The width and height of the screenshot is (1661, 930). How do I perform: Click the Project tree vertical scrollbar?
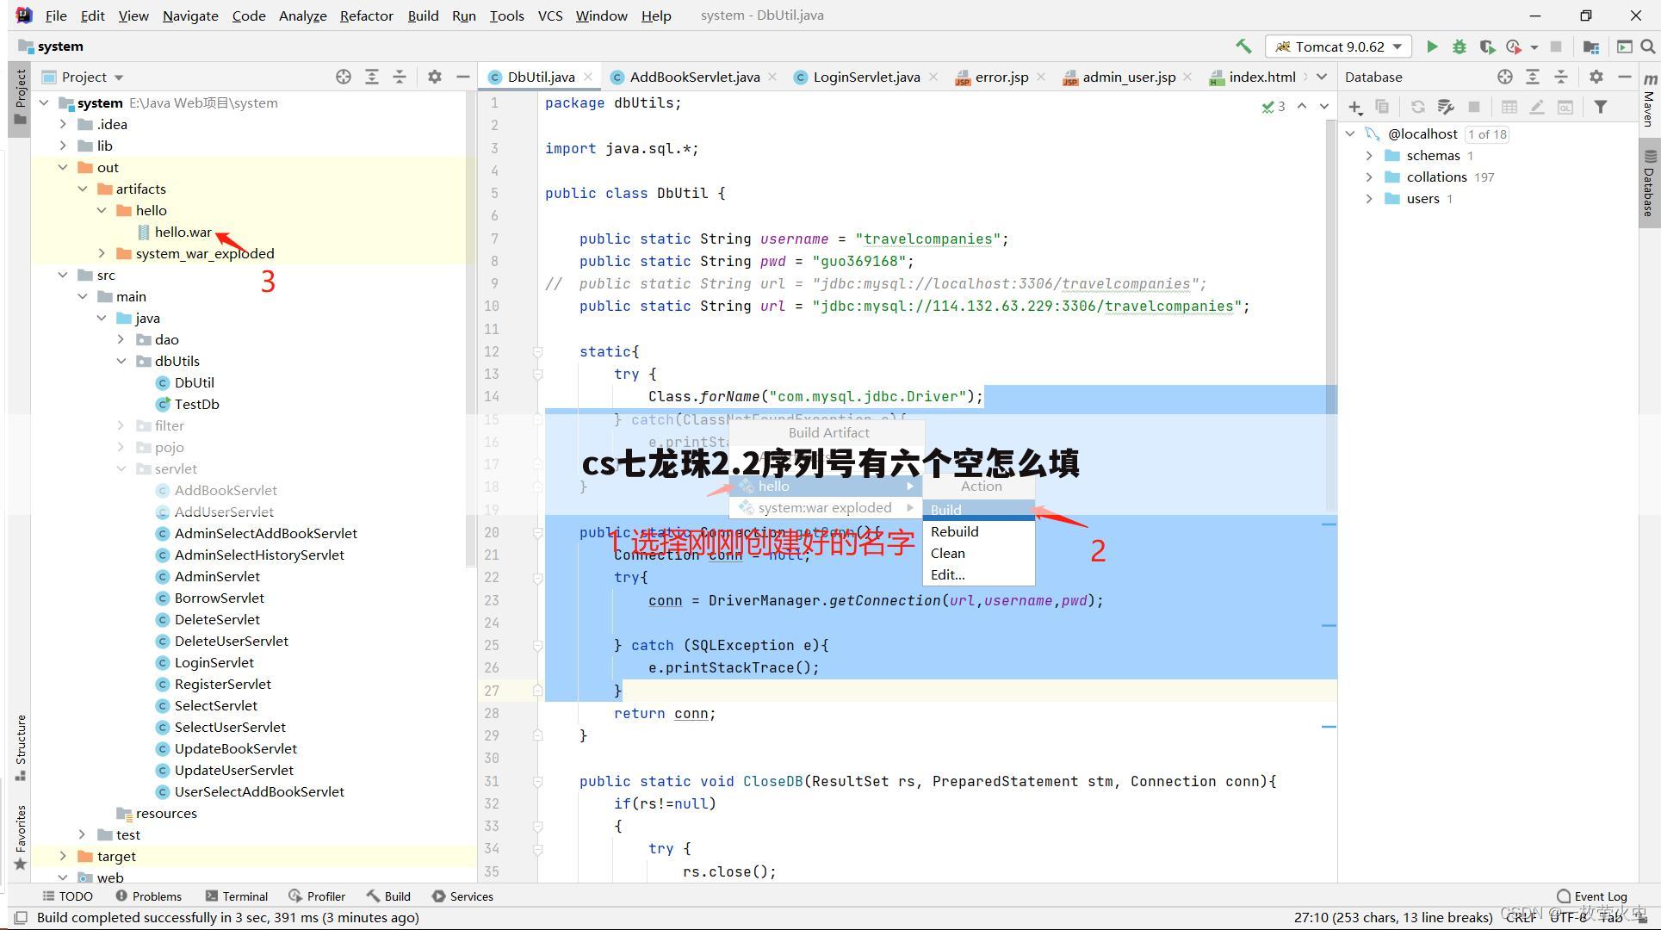(x=470, y=327)
